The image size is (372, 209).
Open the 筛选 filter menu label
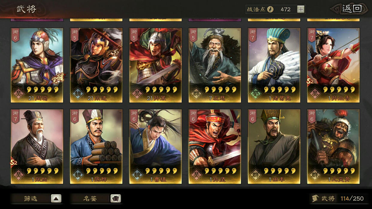tap(31, 198)
